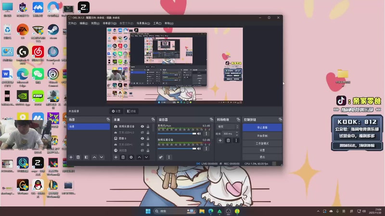Add a scene transition with the plus icon
Image resolution: width=385 pixels, height=216 pixels.
[x=220, y=140]
